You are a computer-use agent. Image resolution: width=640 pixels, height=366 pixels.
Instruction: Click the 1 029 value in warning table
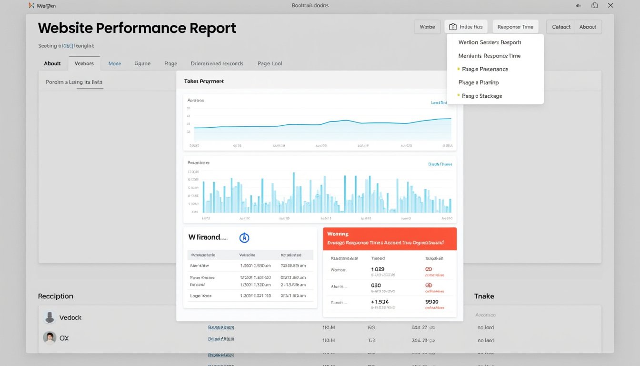[x=377, y=269]
